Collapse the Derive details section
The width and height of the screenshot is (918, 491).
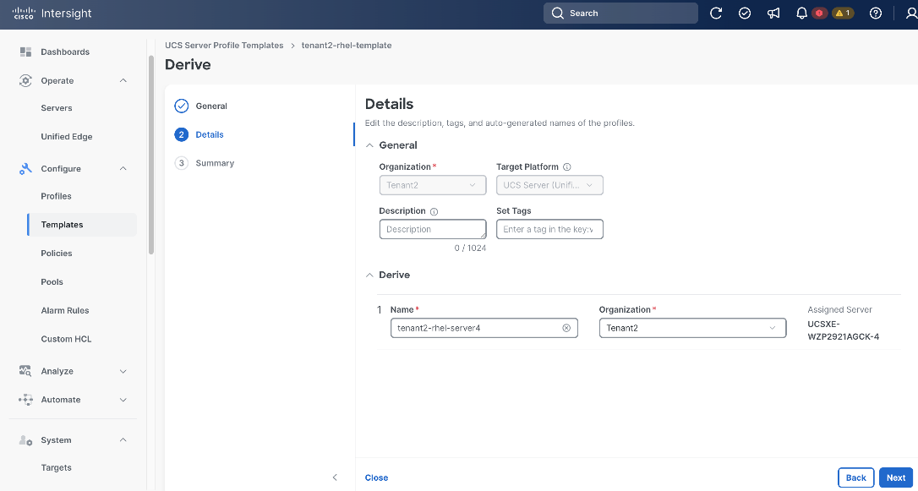coord(369,275)
